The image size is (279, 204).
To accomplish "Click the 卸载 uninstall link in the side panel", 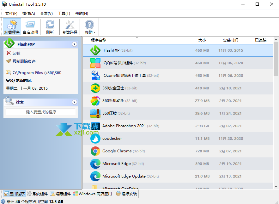I will click(x=16, y=53).
